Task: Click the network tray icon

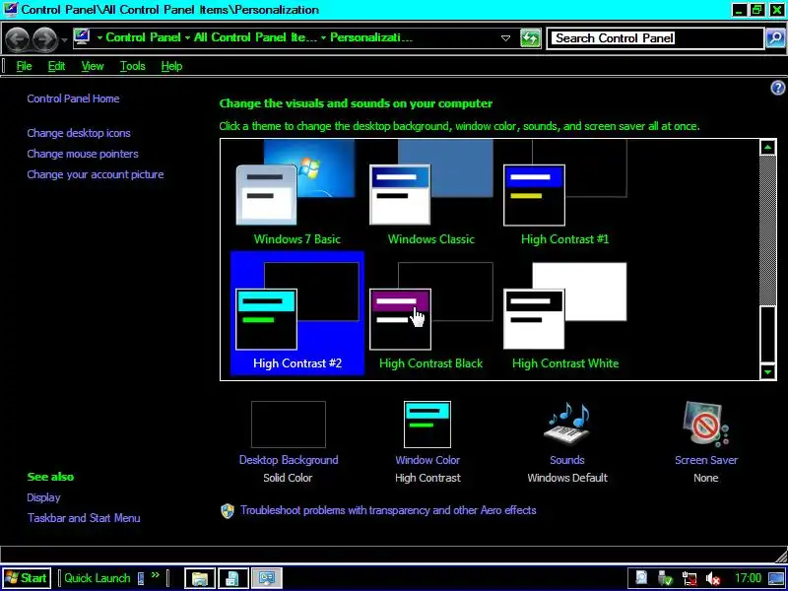Action: [689, 578]
